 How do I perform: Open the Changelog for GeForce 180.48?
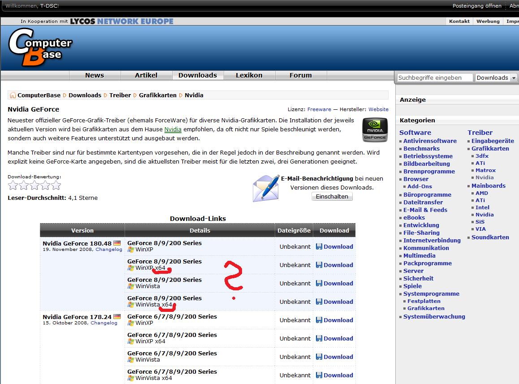click(109, 249)
